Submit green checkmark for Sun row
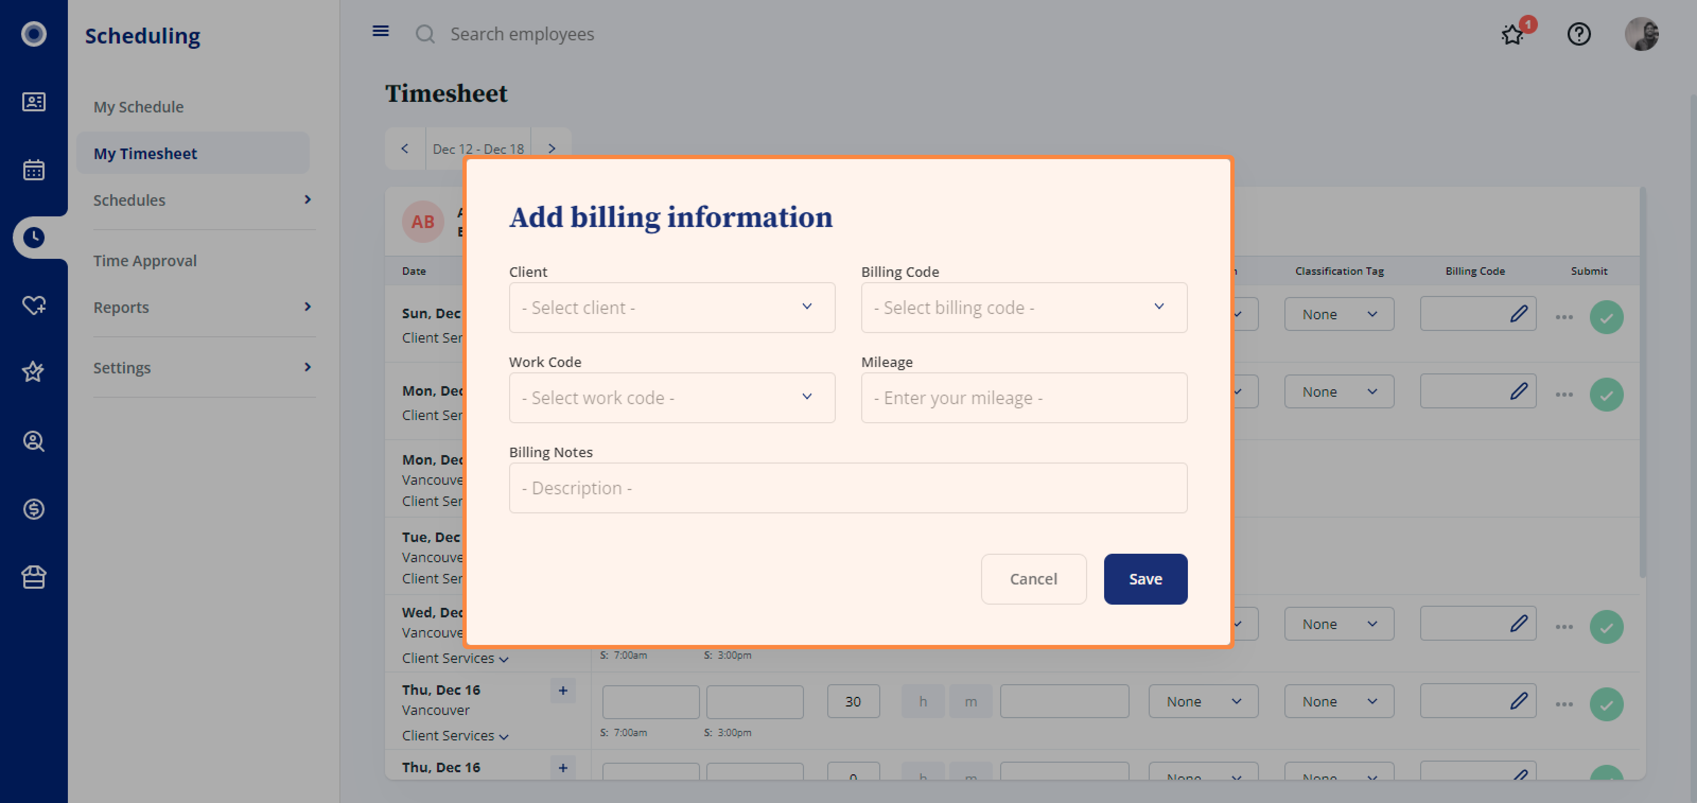This screenshot has width=1697, height=803. 1606,317
